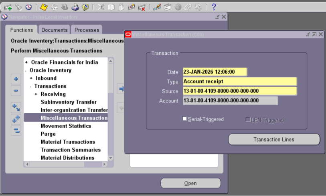This screenshot has height=196, width=326.
Task: Click the tree vertical scrollbar up arrow
Action: [111, 61]
